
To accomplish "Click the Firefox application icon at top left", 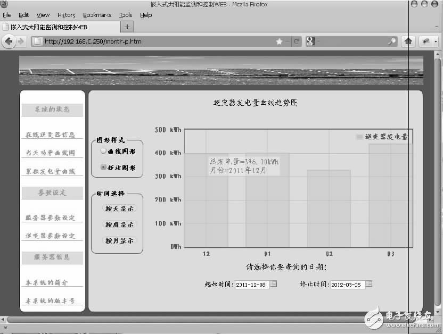I will 5,4.
